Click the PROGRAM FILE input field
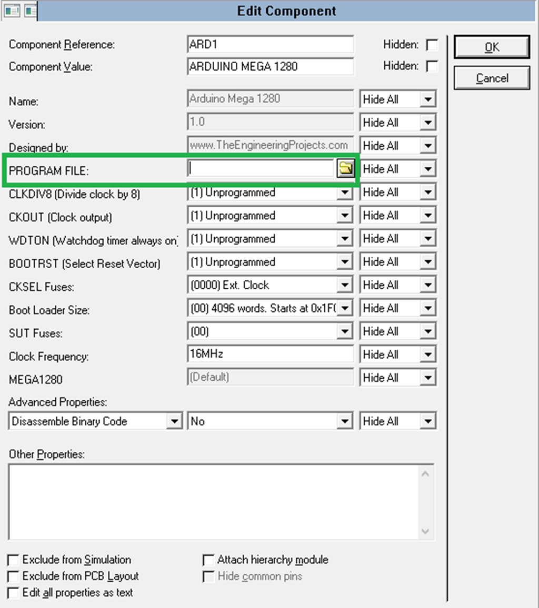This screenshot has height=608, width=539. click(x=261, y=168)
